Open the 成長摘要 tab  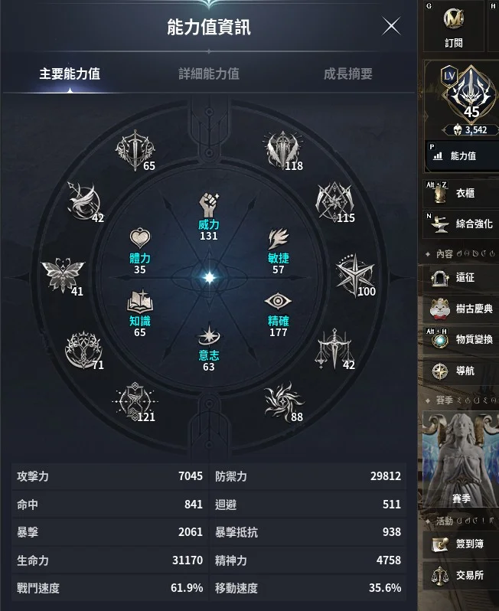coord(348,74)
